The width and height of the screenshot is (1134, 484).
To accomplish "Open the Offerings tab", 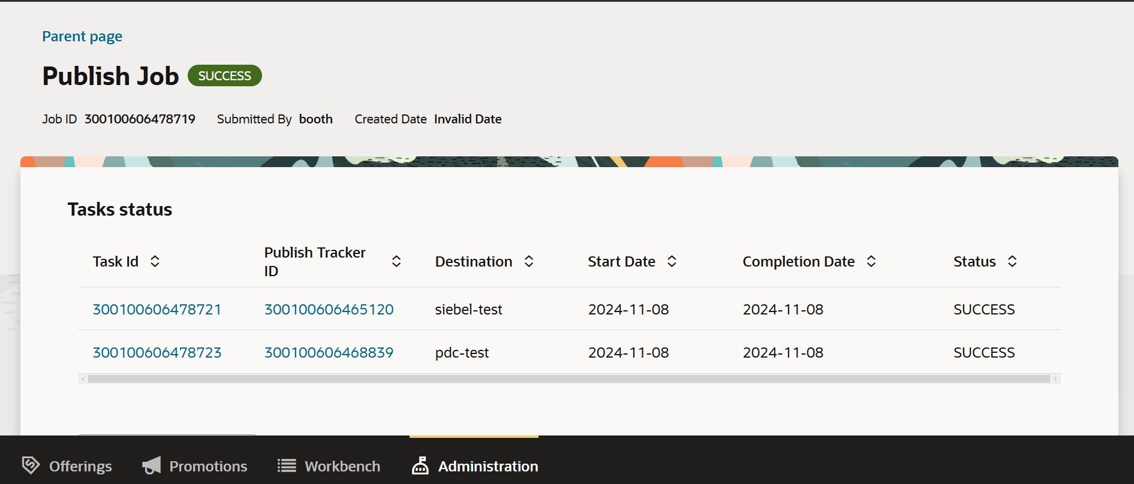I will click(67, 466).
